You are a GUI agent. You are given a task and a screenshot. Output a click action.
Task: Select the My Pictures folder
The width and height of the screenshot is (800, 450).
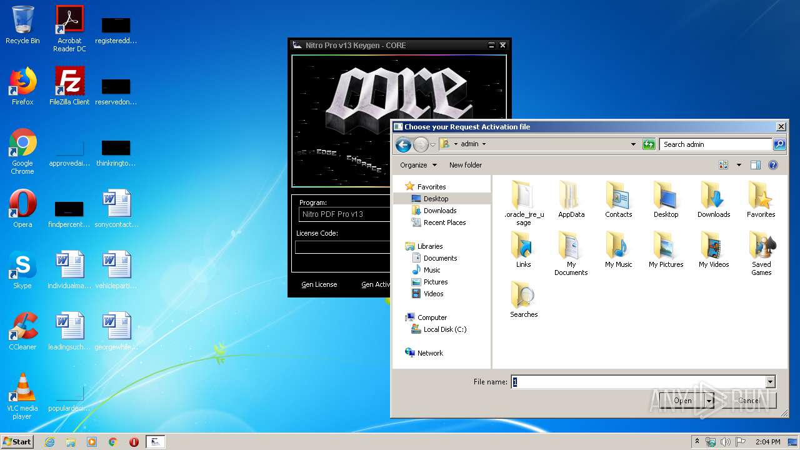(666, 249)
